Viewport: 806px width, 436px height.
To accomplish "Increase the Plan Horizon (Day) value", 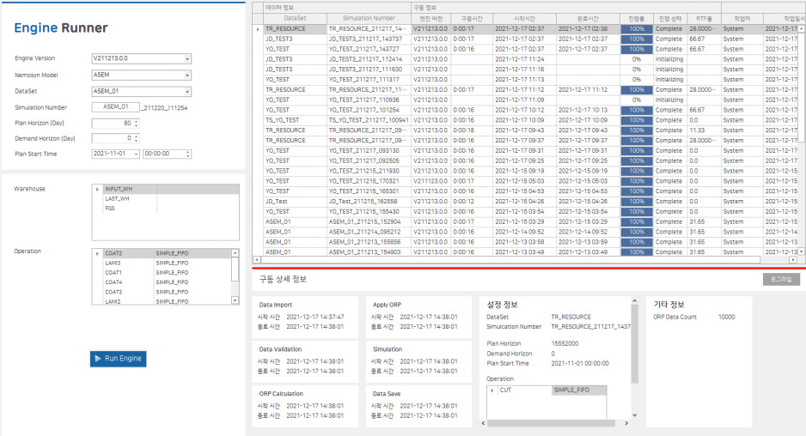I will click(136, 120).
